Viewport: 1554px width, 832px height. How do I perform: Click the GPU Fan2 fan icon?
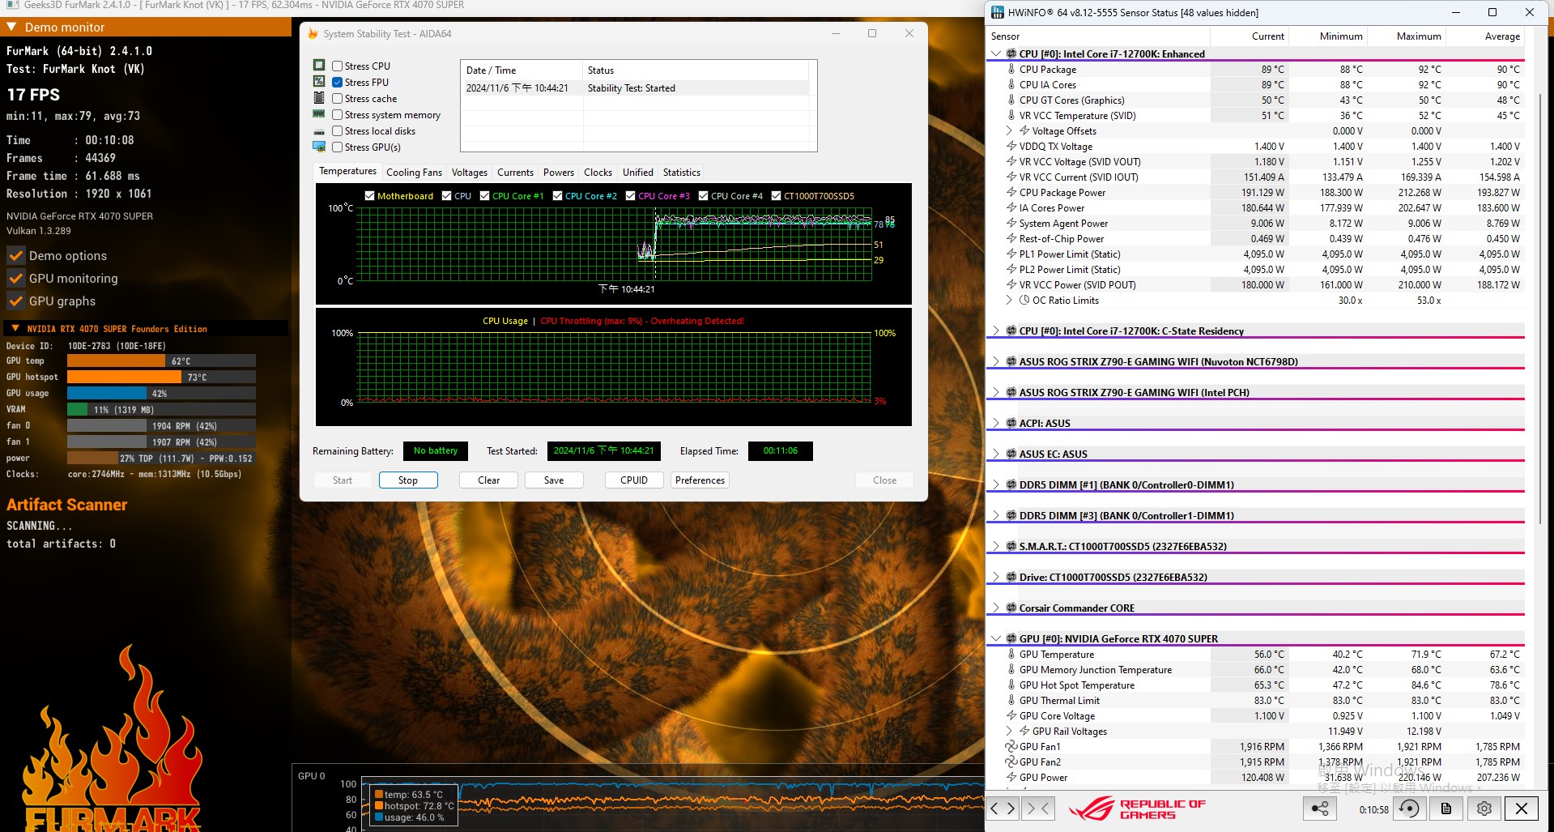pos(1011,762)
